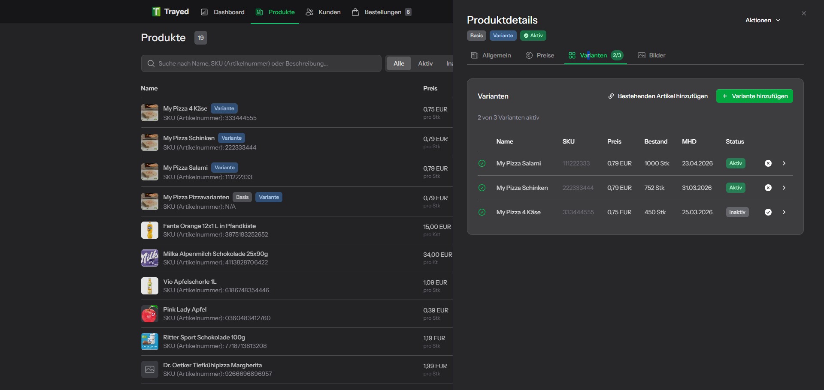Switch to the Varianten tab
This screenshot has width=824, height=390.
pos(594,55)
